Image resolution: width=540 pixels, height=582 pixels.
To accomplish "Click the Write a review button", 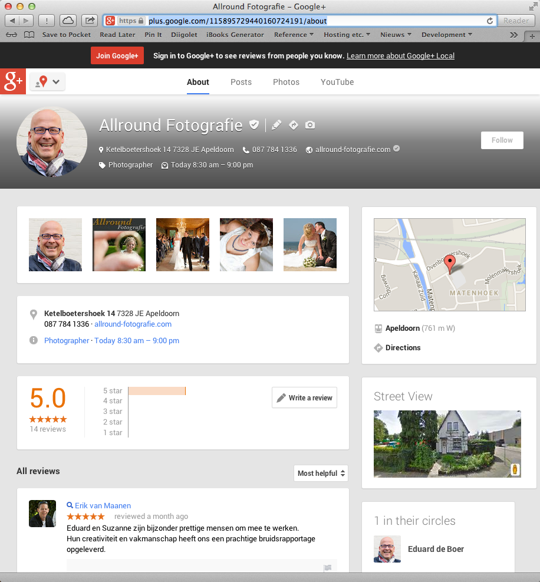I will point(304,397).
